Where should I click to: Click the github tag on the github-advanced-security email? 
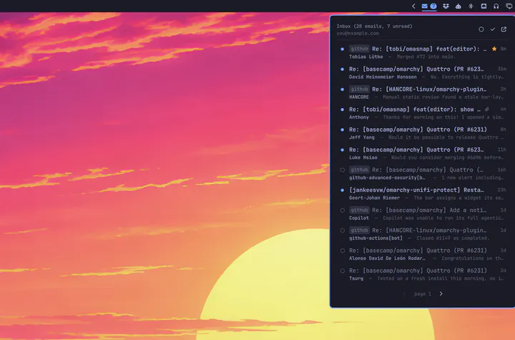point(359,170)
